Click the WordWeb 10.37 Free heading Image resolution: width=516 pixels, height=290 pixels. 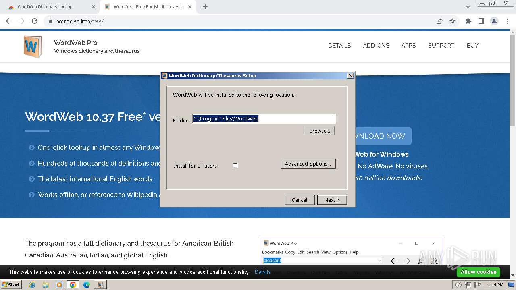click(x=93, y=117)
